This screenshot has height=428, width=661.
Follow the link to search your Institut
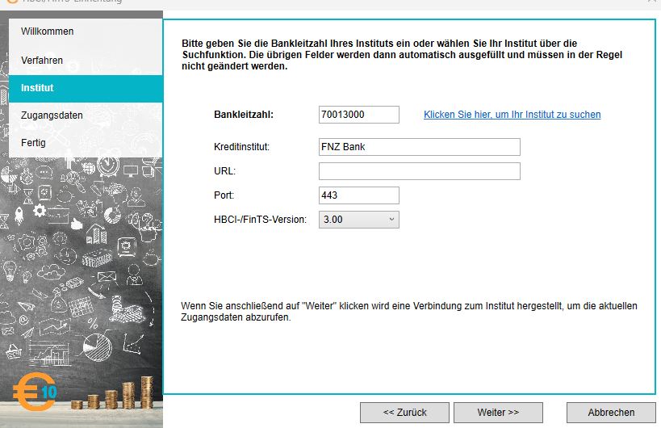pyautogui.click(x=512, y=115)
